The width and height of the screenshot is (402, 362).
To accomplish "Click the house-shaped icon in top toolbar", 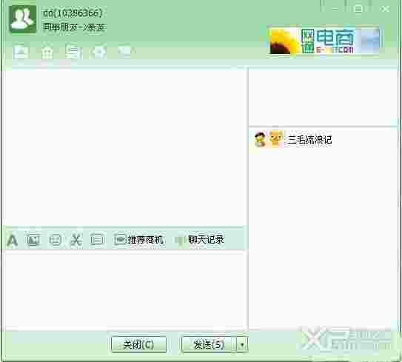I will pyautogui.click(x=47, y=53).
